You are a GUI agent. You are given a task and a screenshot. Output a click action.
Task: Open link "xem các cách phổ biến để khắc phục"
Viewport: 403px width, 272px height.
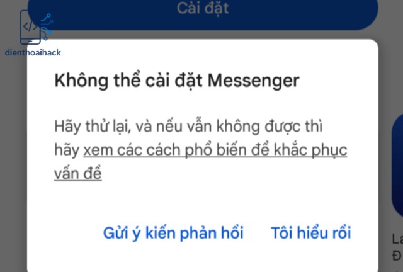(x=215, y=150)
